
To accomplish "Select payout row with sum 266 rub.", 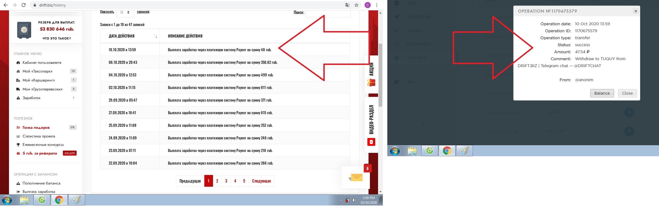I will tap(225, 163).
